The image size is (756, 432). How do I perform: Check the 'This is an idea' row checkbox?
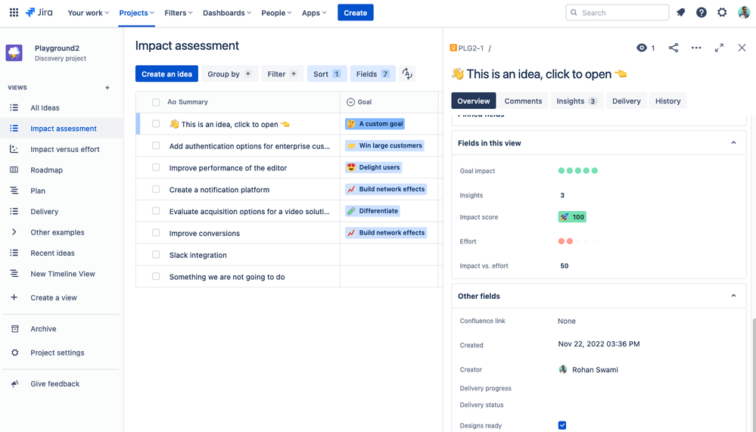tap(156, 124)
